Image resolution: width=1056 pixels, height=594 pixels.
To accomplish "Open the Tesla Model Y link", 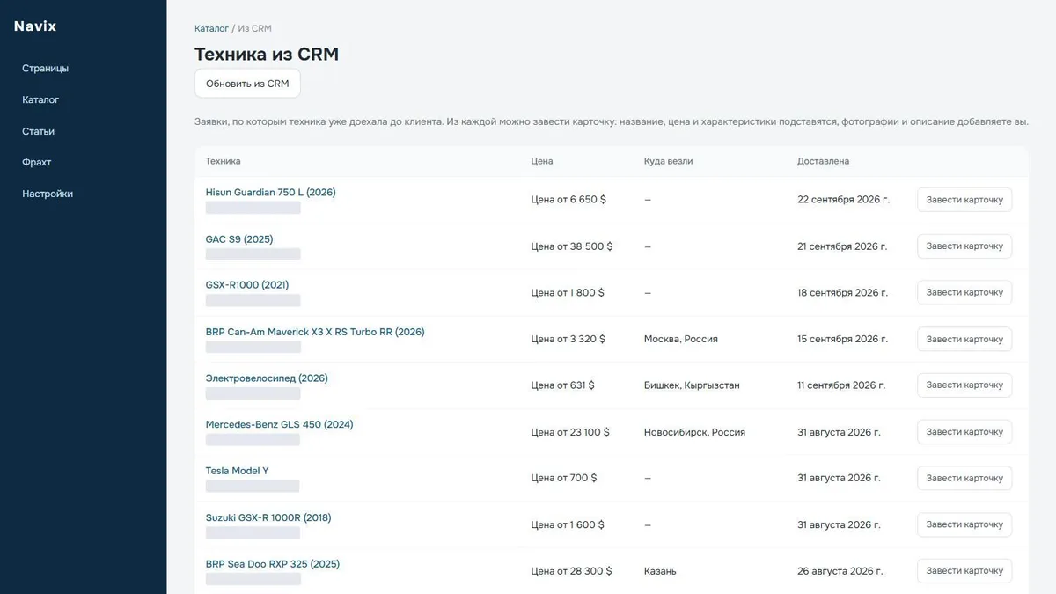I will tap(237, 471).
